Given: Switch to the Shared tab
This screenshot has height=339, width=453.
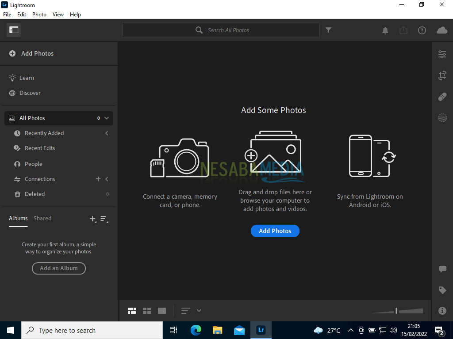Looking at the screenshot, I should click(x=42, y=218).
